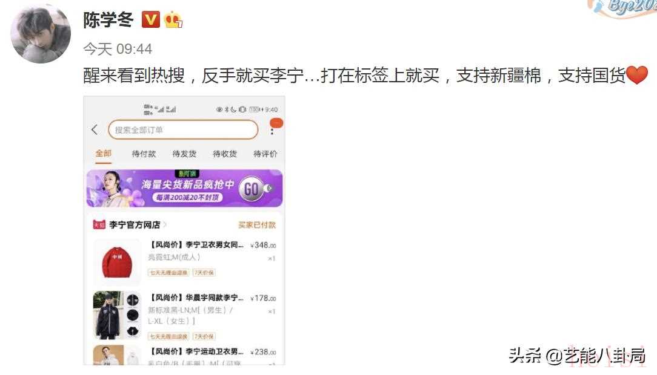Open the 待评价 tab

(x=265, y=154)
